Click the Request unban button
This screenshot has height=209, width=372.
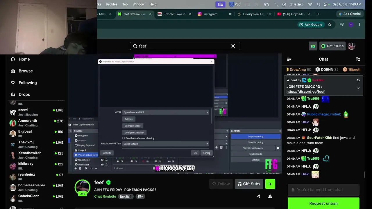coord(323,203)
